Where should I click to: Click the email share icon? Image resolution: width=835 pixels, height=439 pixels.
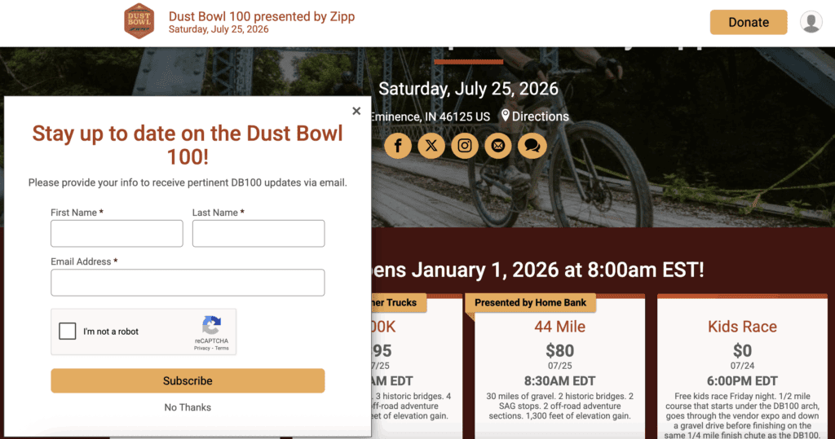pyautogui.click(x=498, y=146)
